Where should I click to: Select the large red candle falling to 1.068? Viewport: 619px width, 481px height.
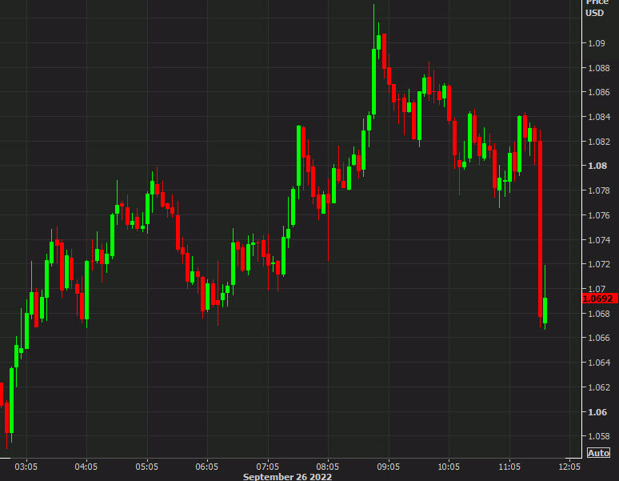(540, 229)
